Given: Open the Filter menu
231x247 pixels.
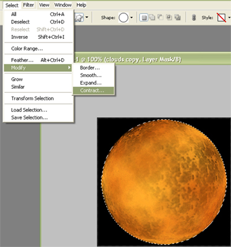Looking at the screenshot, I should coord(28,5).
